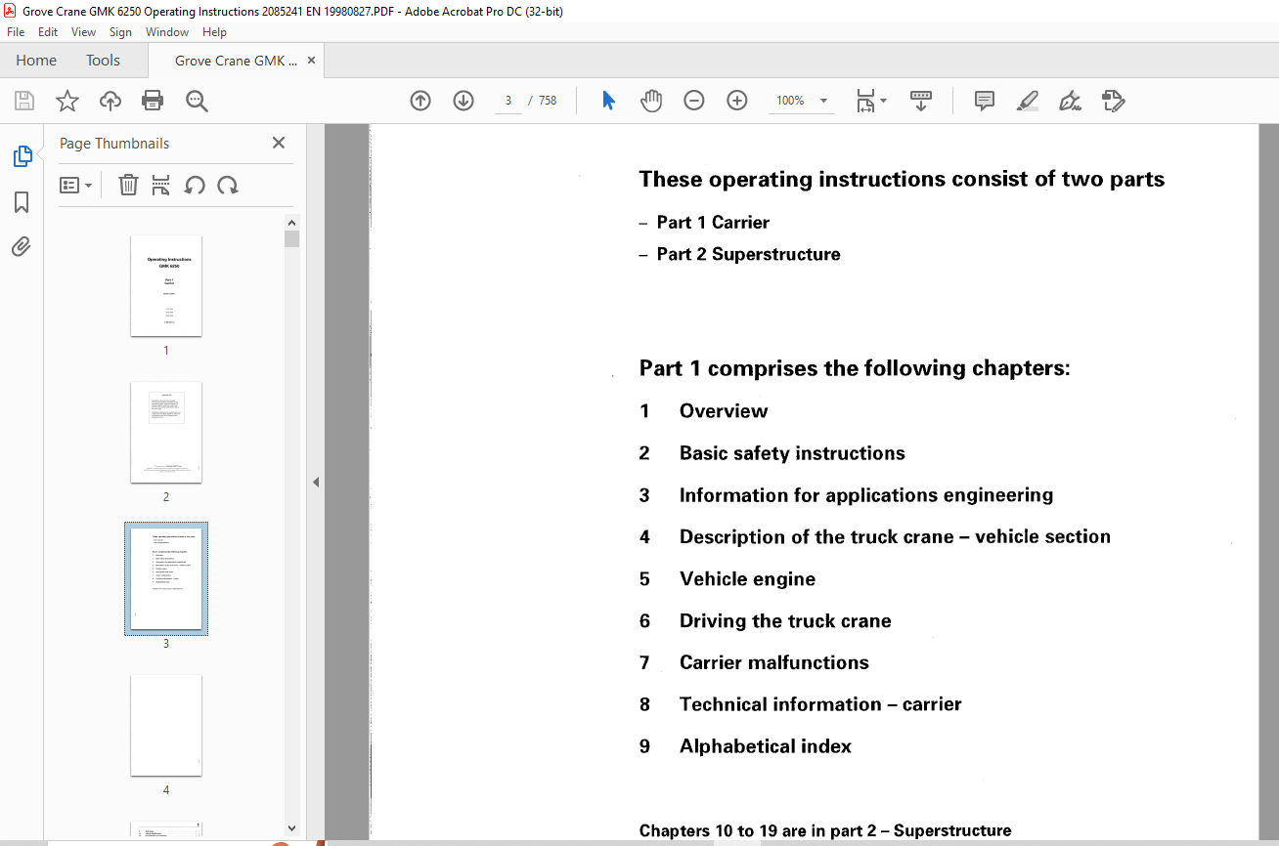Activate the Hand pan tool
1279x846 pixels.
point(651,101)
